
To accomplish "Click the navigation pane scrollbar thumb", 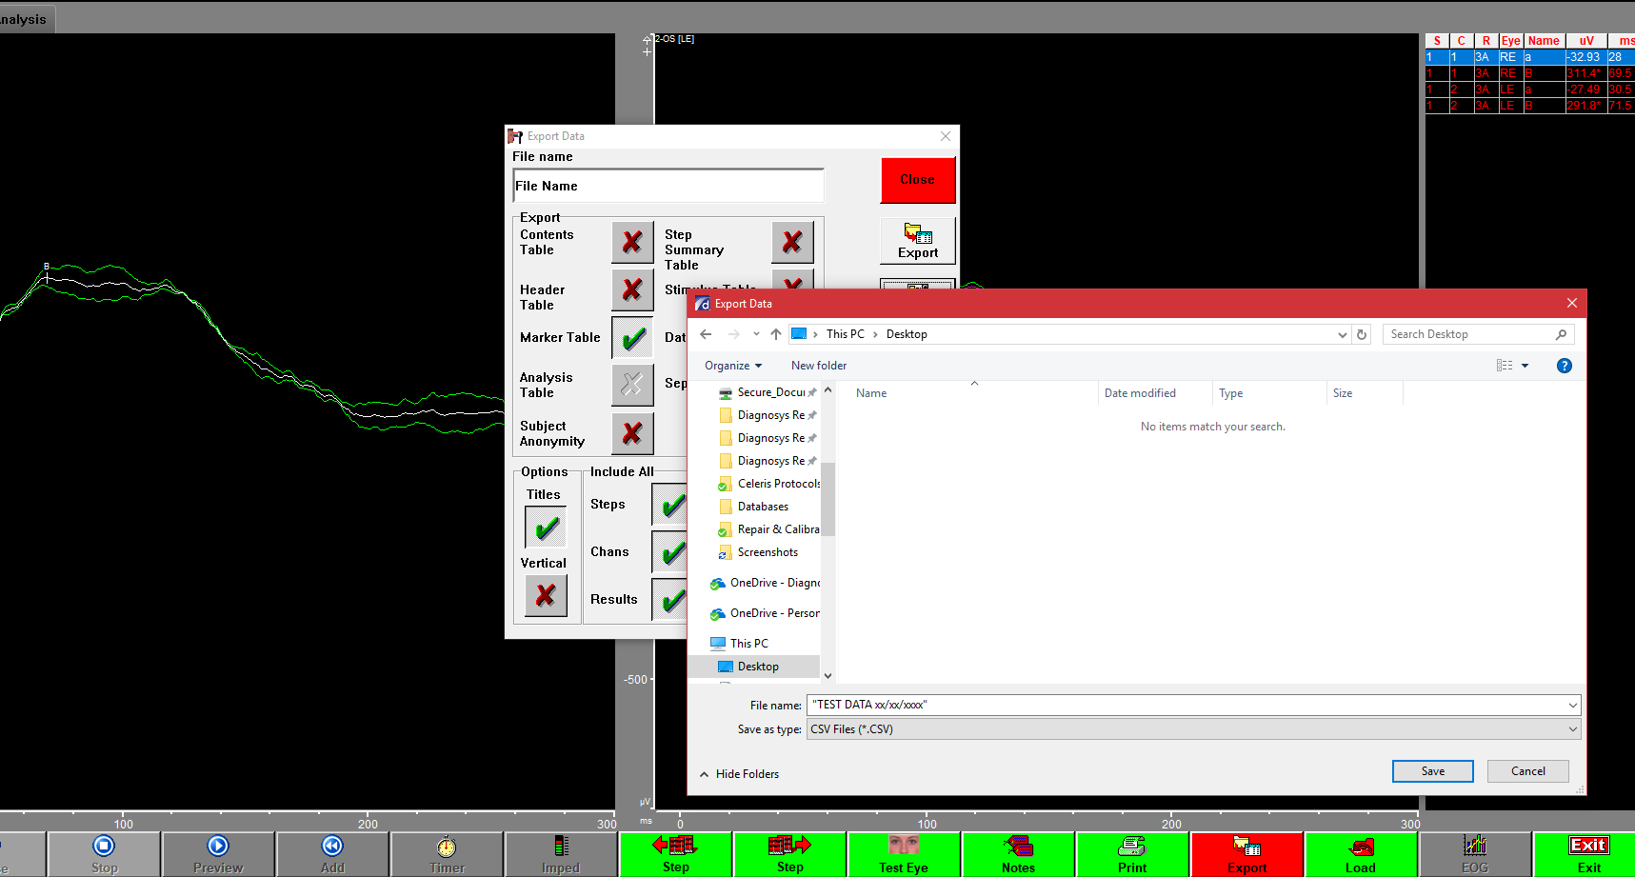I will pyautogui.click(x=827, y=499).
